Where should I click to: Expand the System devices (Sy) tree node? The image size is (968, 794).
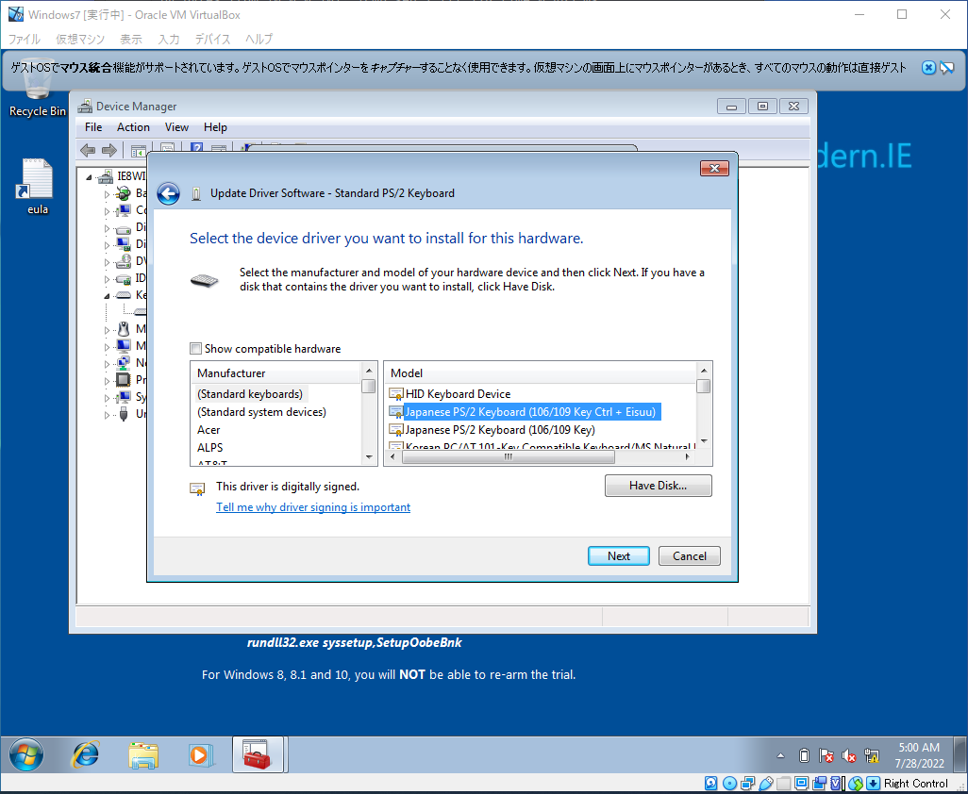(x=107, y=397)
